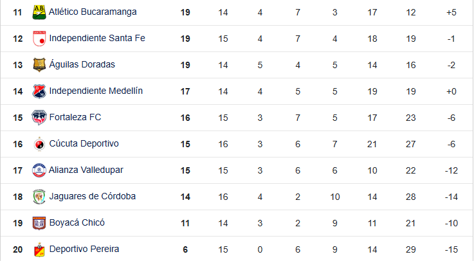Viewport: 474px width, 261px height.
Task: Click the Alianza Valledupar team logo
Action: click(39, 170)
